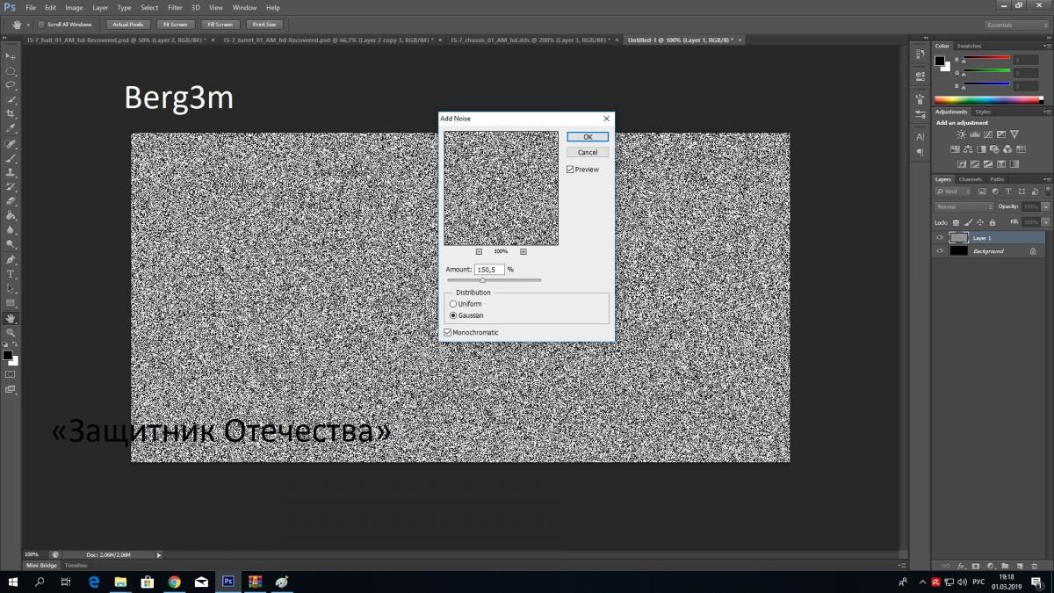Open the Essentials workspace dropdown

pos(1016,25)
